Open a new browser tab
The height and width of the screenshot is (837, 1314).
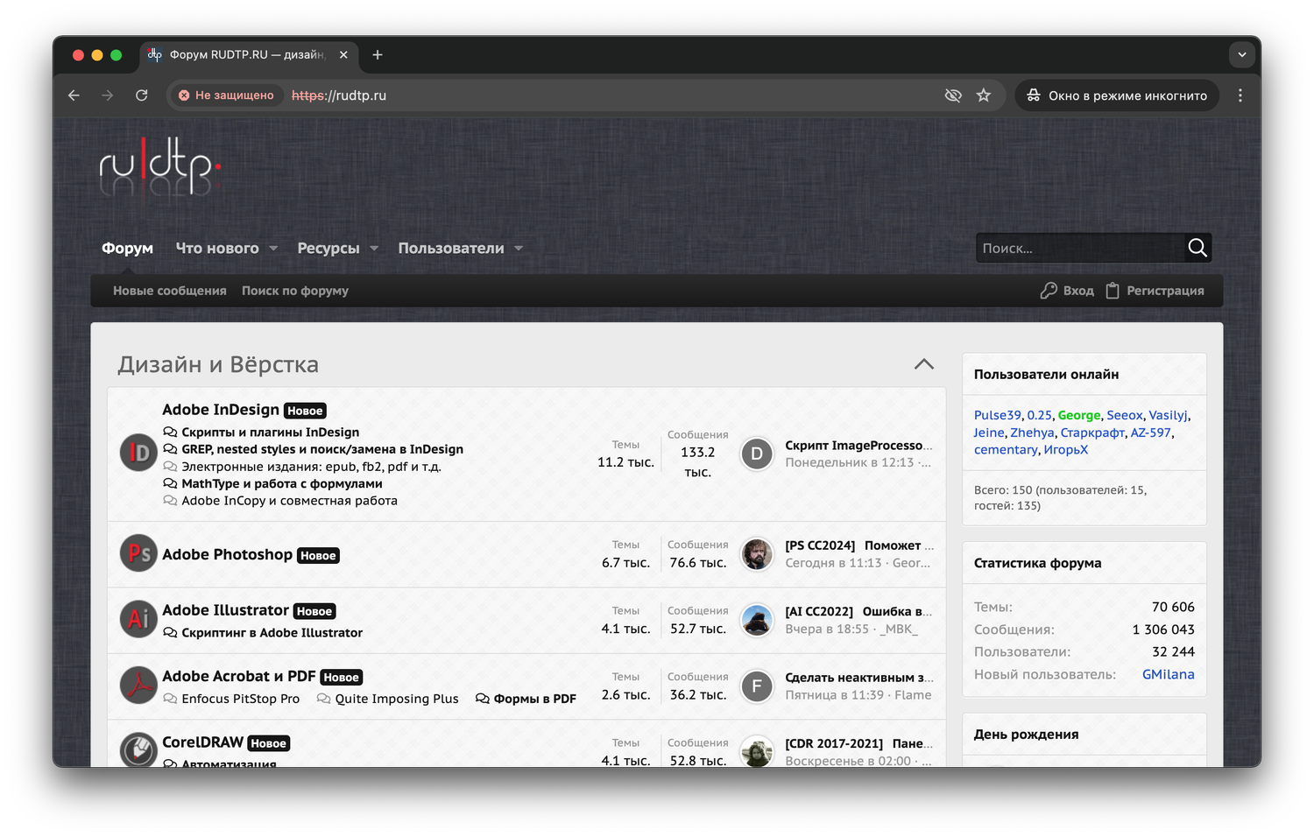(x=378, y=54)
